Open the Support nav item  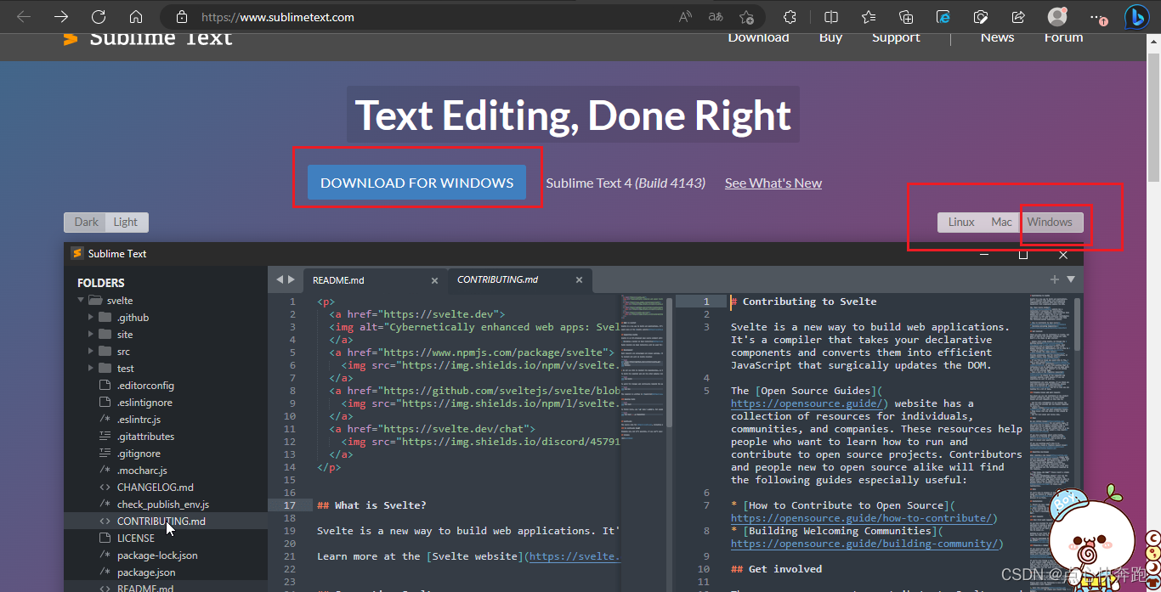(896, 37)
